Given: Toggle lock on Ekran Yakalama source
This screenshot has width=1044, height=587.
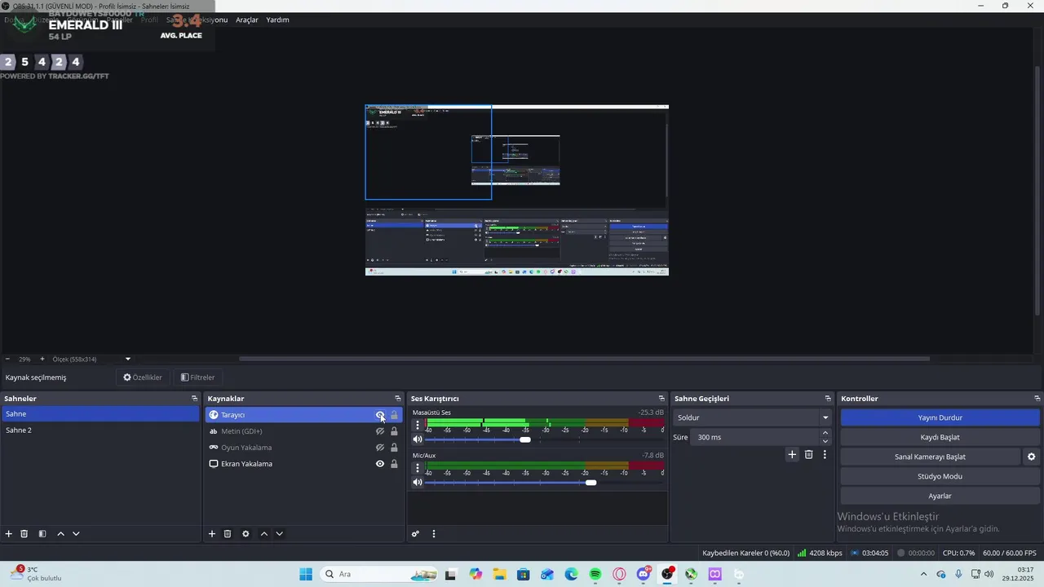Looking at the screenshot, I should pyautogui.click(x=394, y=464).
